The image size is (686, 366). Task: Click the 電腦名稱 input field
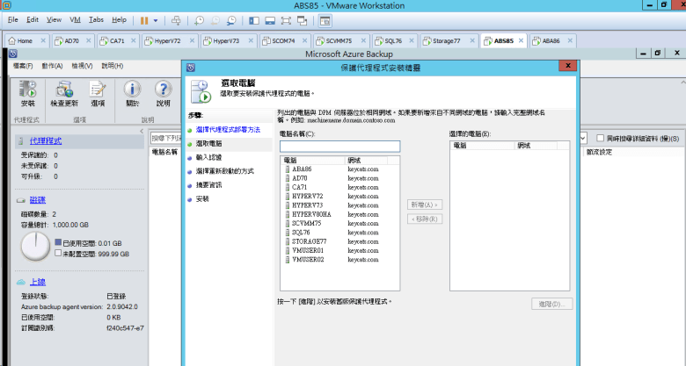339,147
